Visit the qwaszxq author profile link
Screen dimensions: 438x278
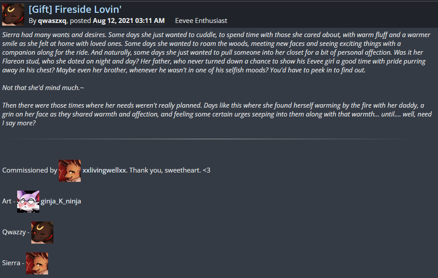(x=52, y=21)
